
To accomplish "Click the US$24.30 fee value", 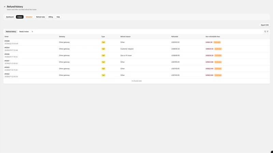I will [210, 49].
